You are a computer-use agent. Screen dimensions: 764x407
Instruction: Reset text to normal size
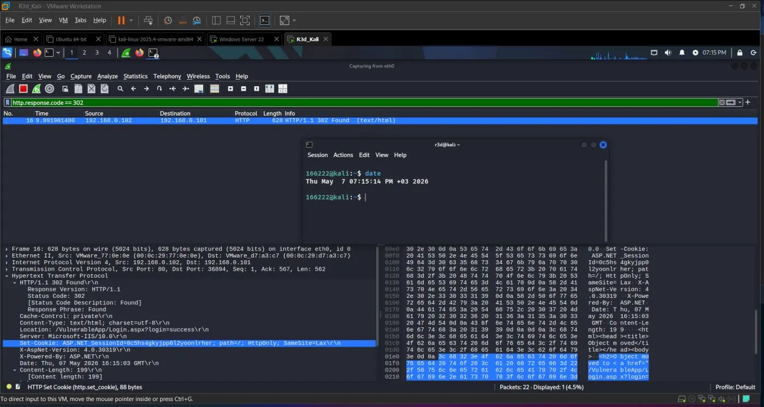tap(257, 88)
